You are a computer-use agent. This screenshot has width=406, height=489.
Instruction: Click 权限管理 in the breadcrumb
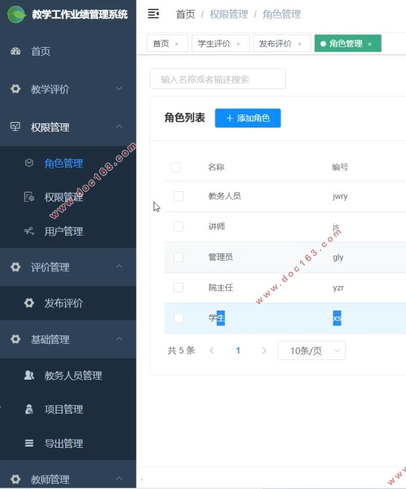tap(229, 15)
